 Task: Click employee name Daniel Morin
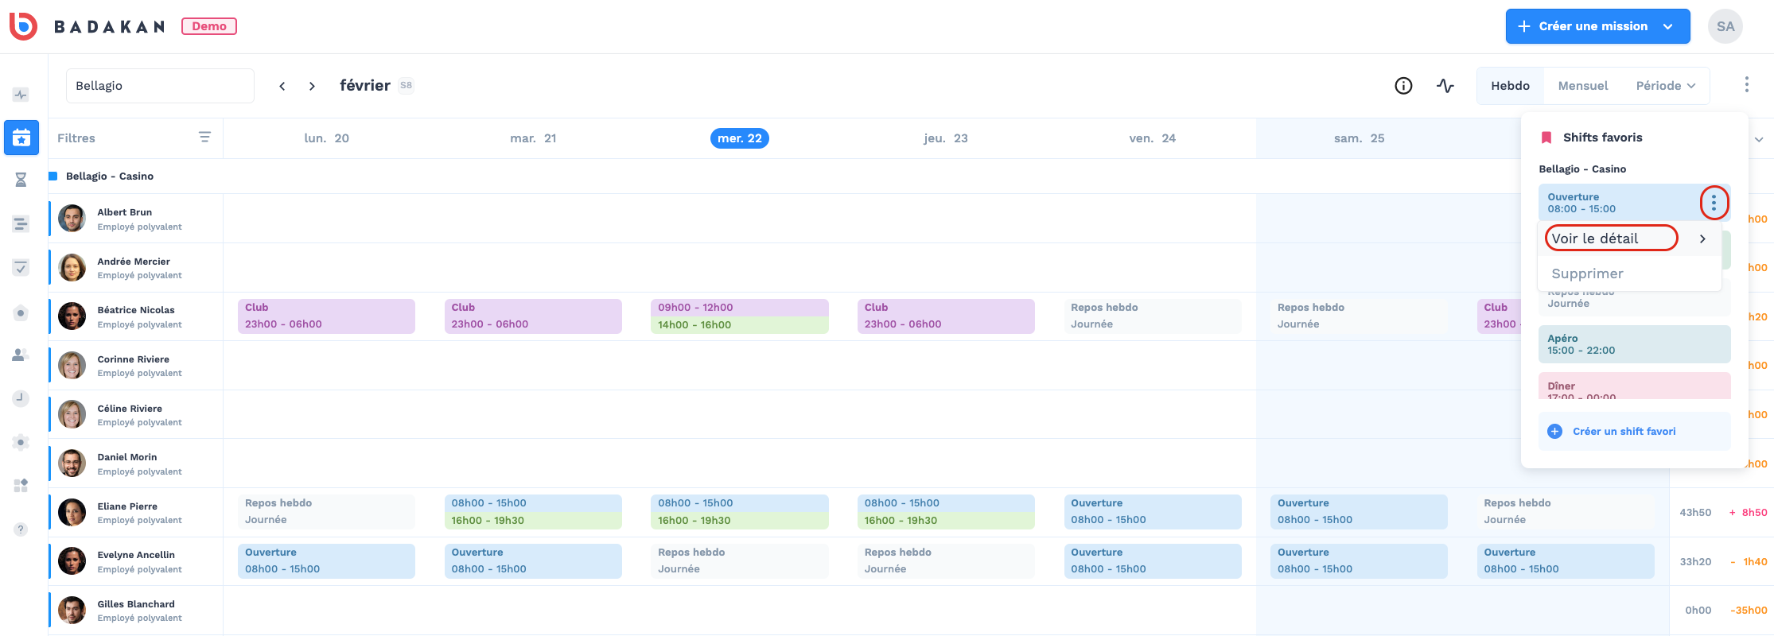[127, 457]
